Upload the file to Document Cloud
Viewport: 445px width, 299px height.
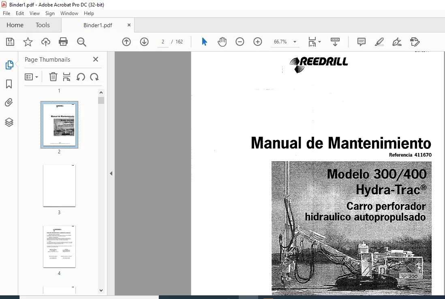45,42
